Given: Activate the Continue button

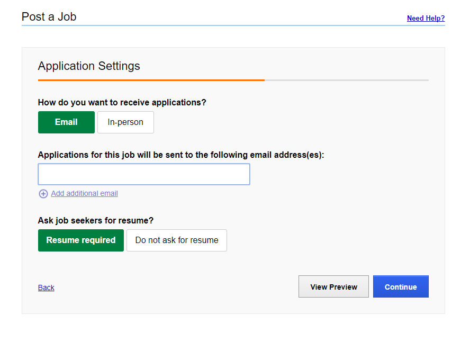Looking at the screenshot, I should (401, 286).
